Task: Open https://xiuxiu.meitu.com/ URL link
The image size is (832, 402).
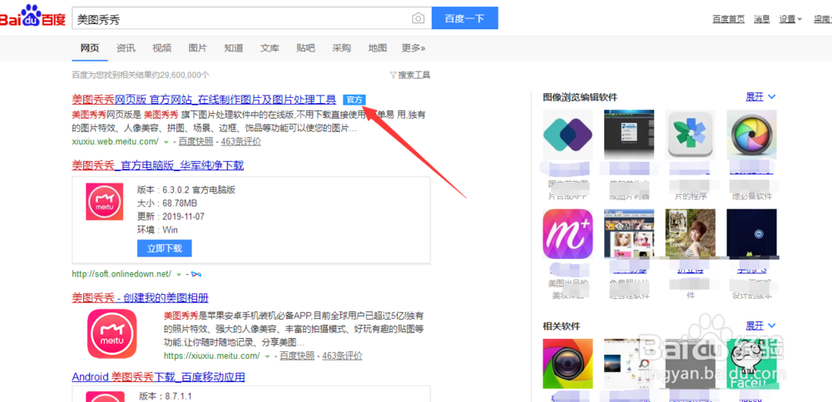Action: click(212, 355)
